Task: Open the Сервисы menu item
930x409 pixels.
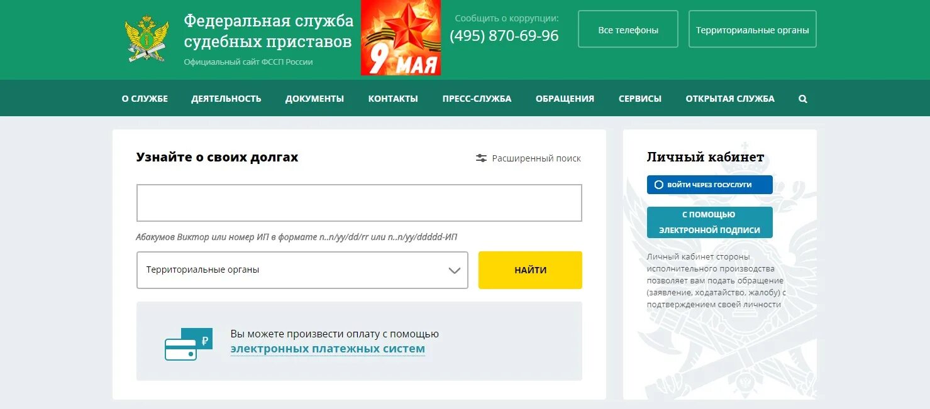Action: (640, 99)
